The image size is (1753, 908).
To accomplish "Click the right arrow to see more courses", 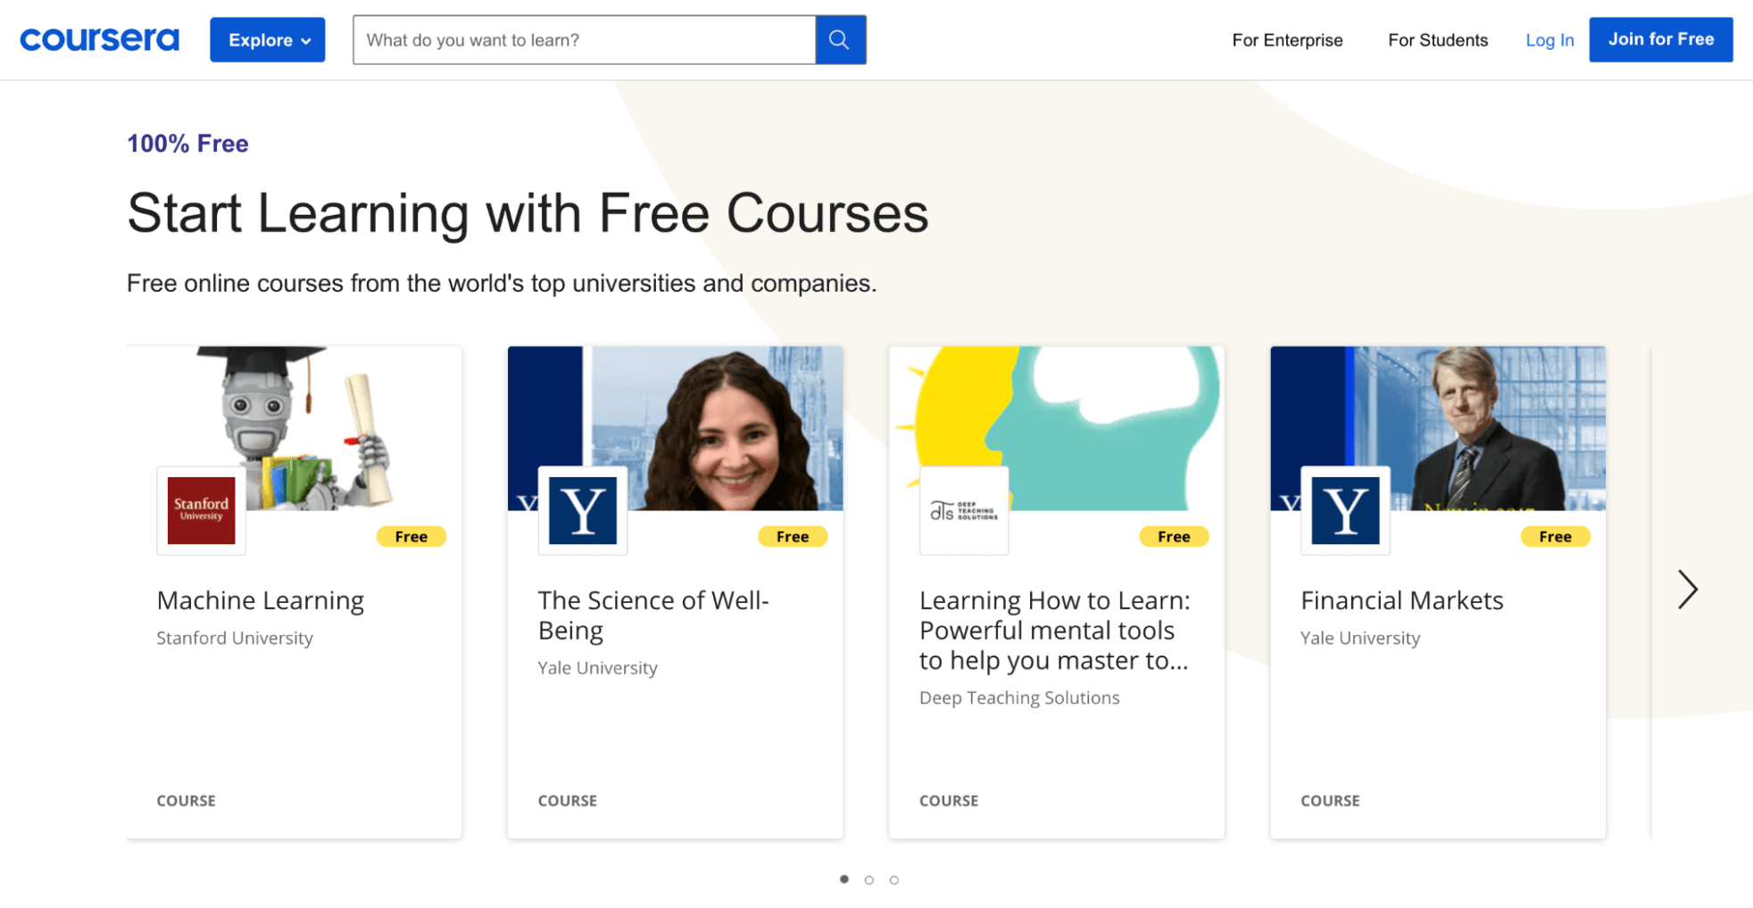I will (1687, 589).
